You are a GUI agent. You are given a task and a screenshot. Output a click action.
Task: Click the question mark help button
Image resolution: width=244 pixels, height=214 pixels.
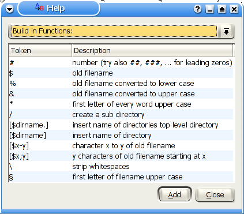coord(197,9)
